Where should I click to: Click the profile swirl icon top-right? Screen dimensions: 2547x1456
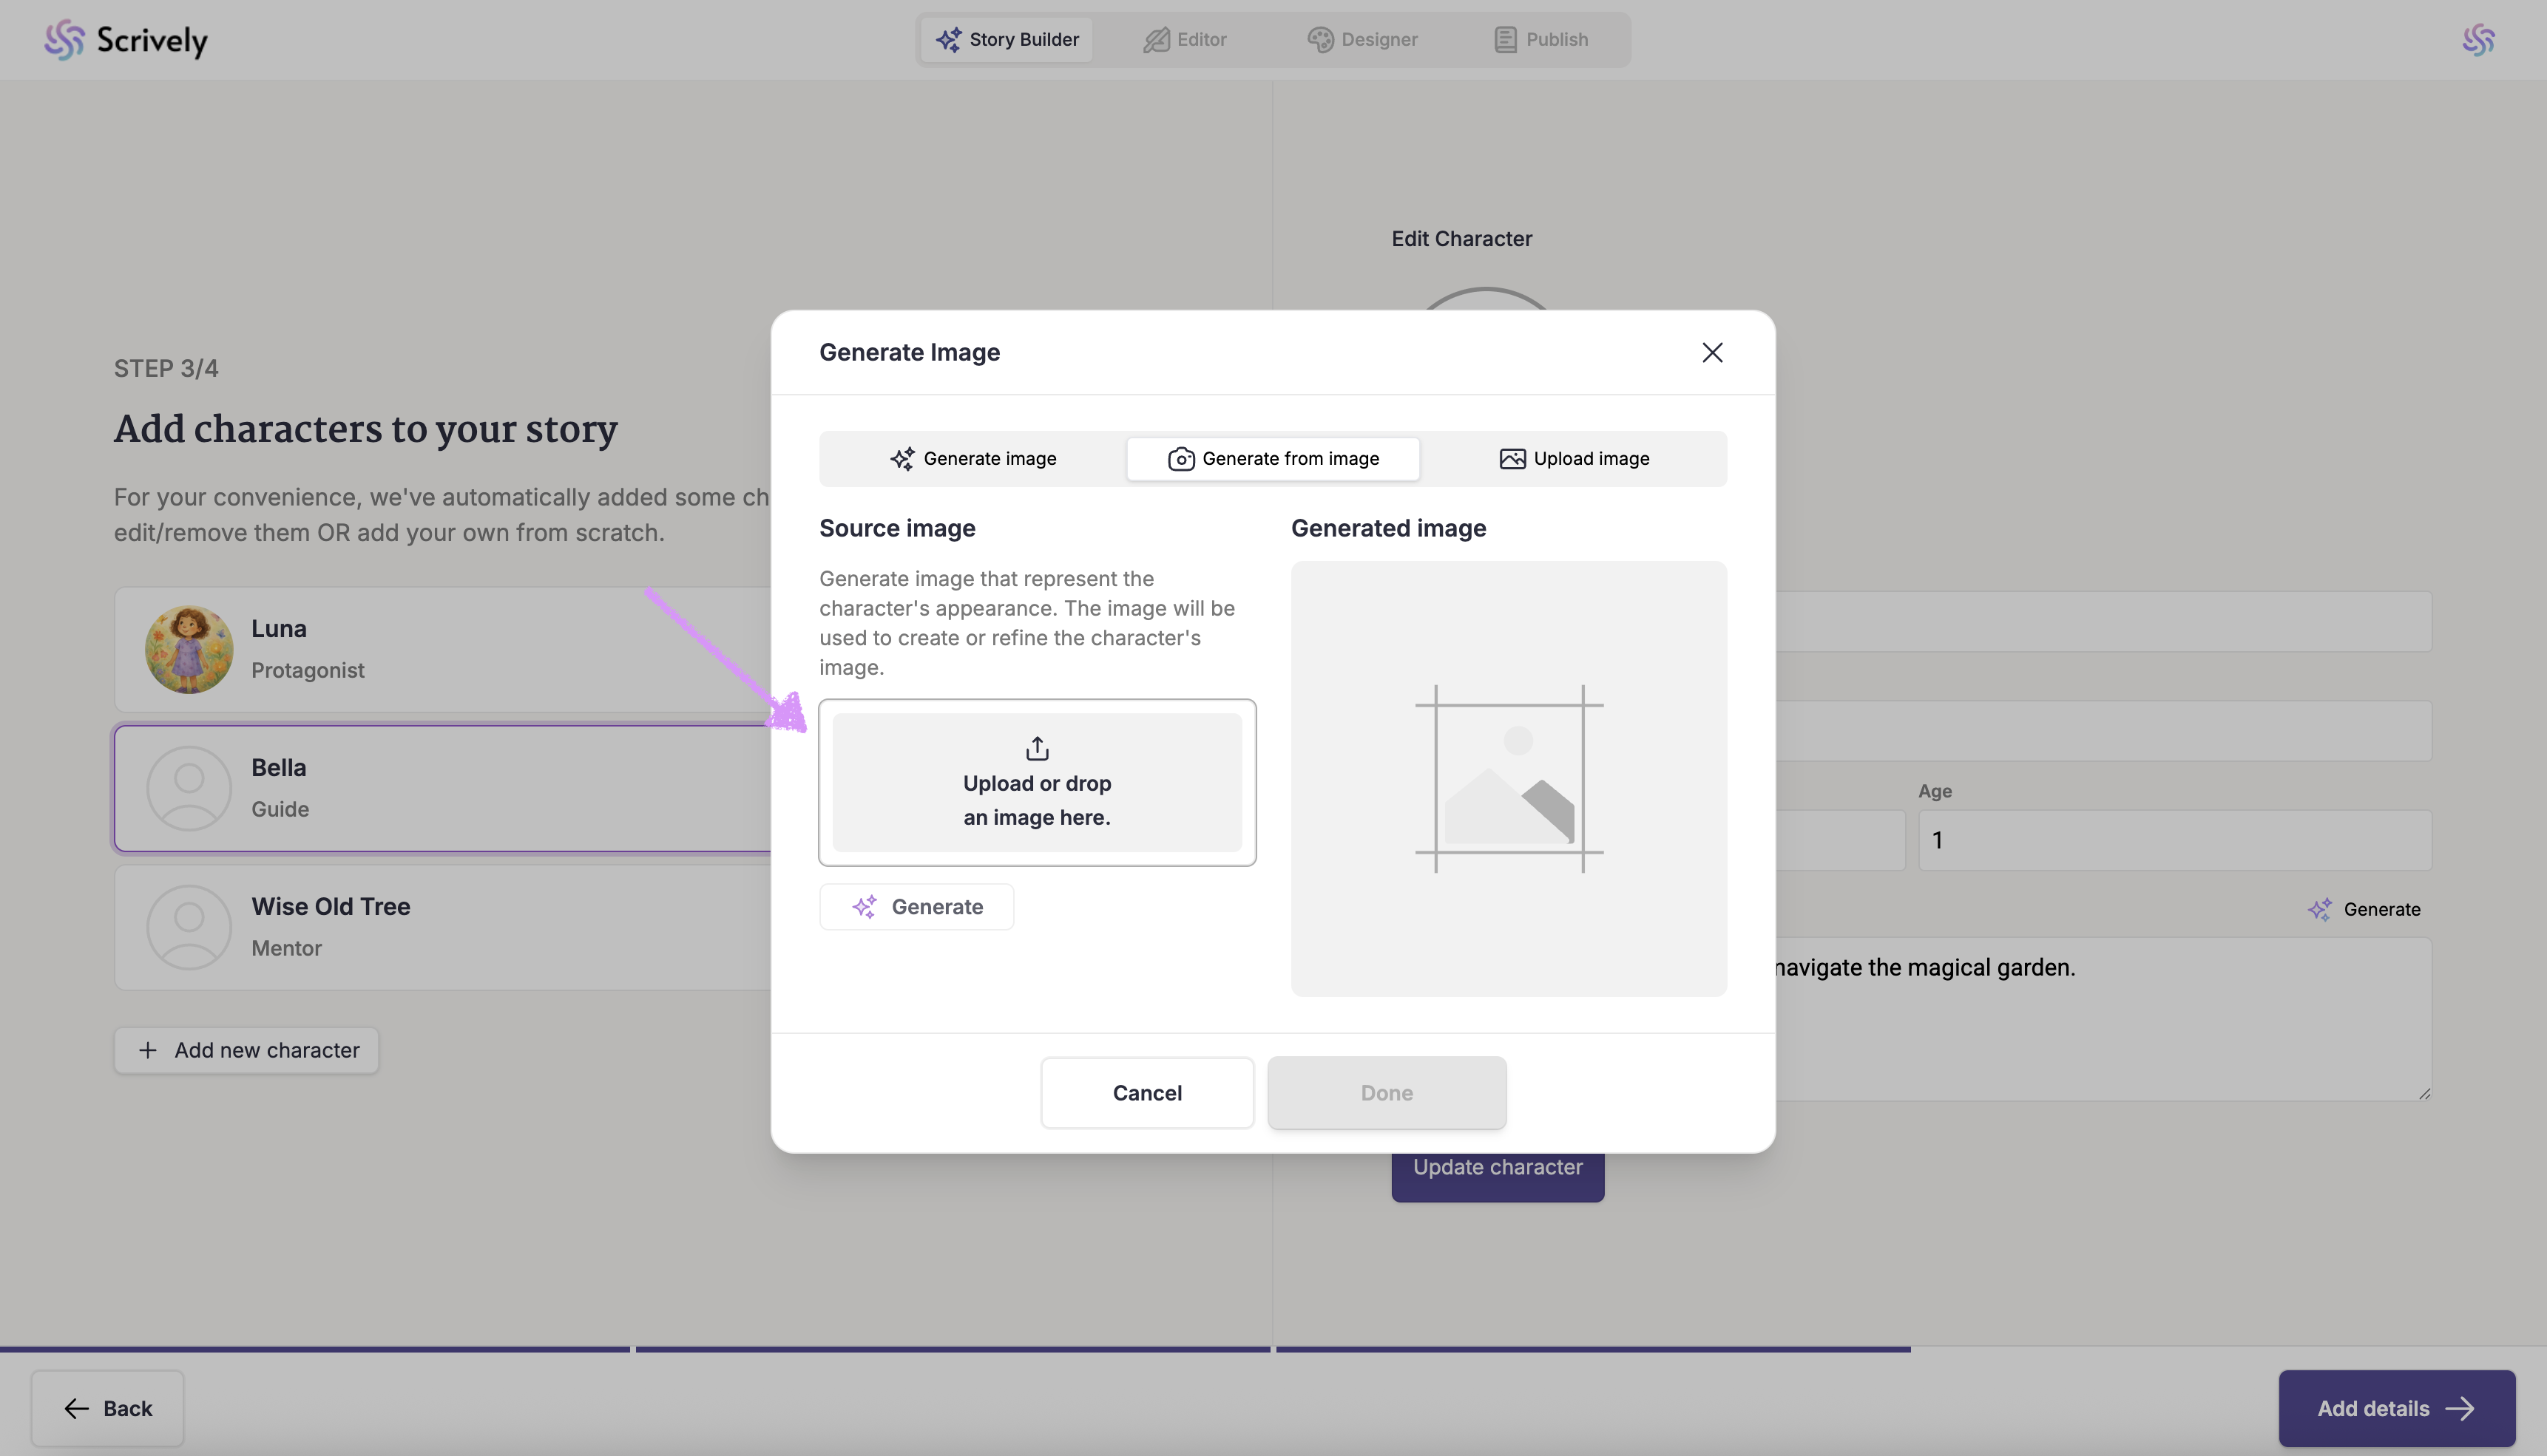(x=2478, y=40)
